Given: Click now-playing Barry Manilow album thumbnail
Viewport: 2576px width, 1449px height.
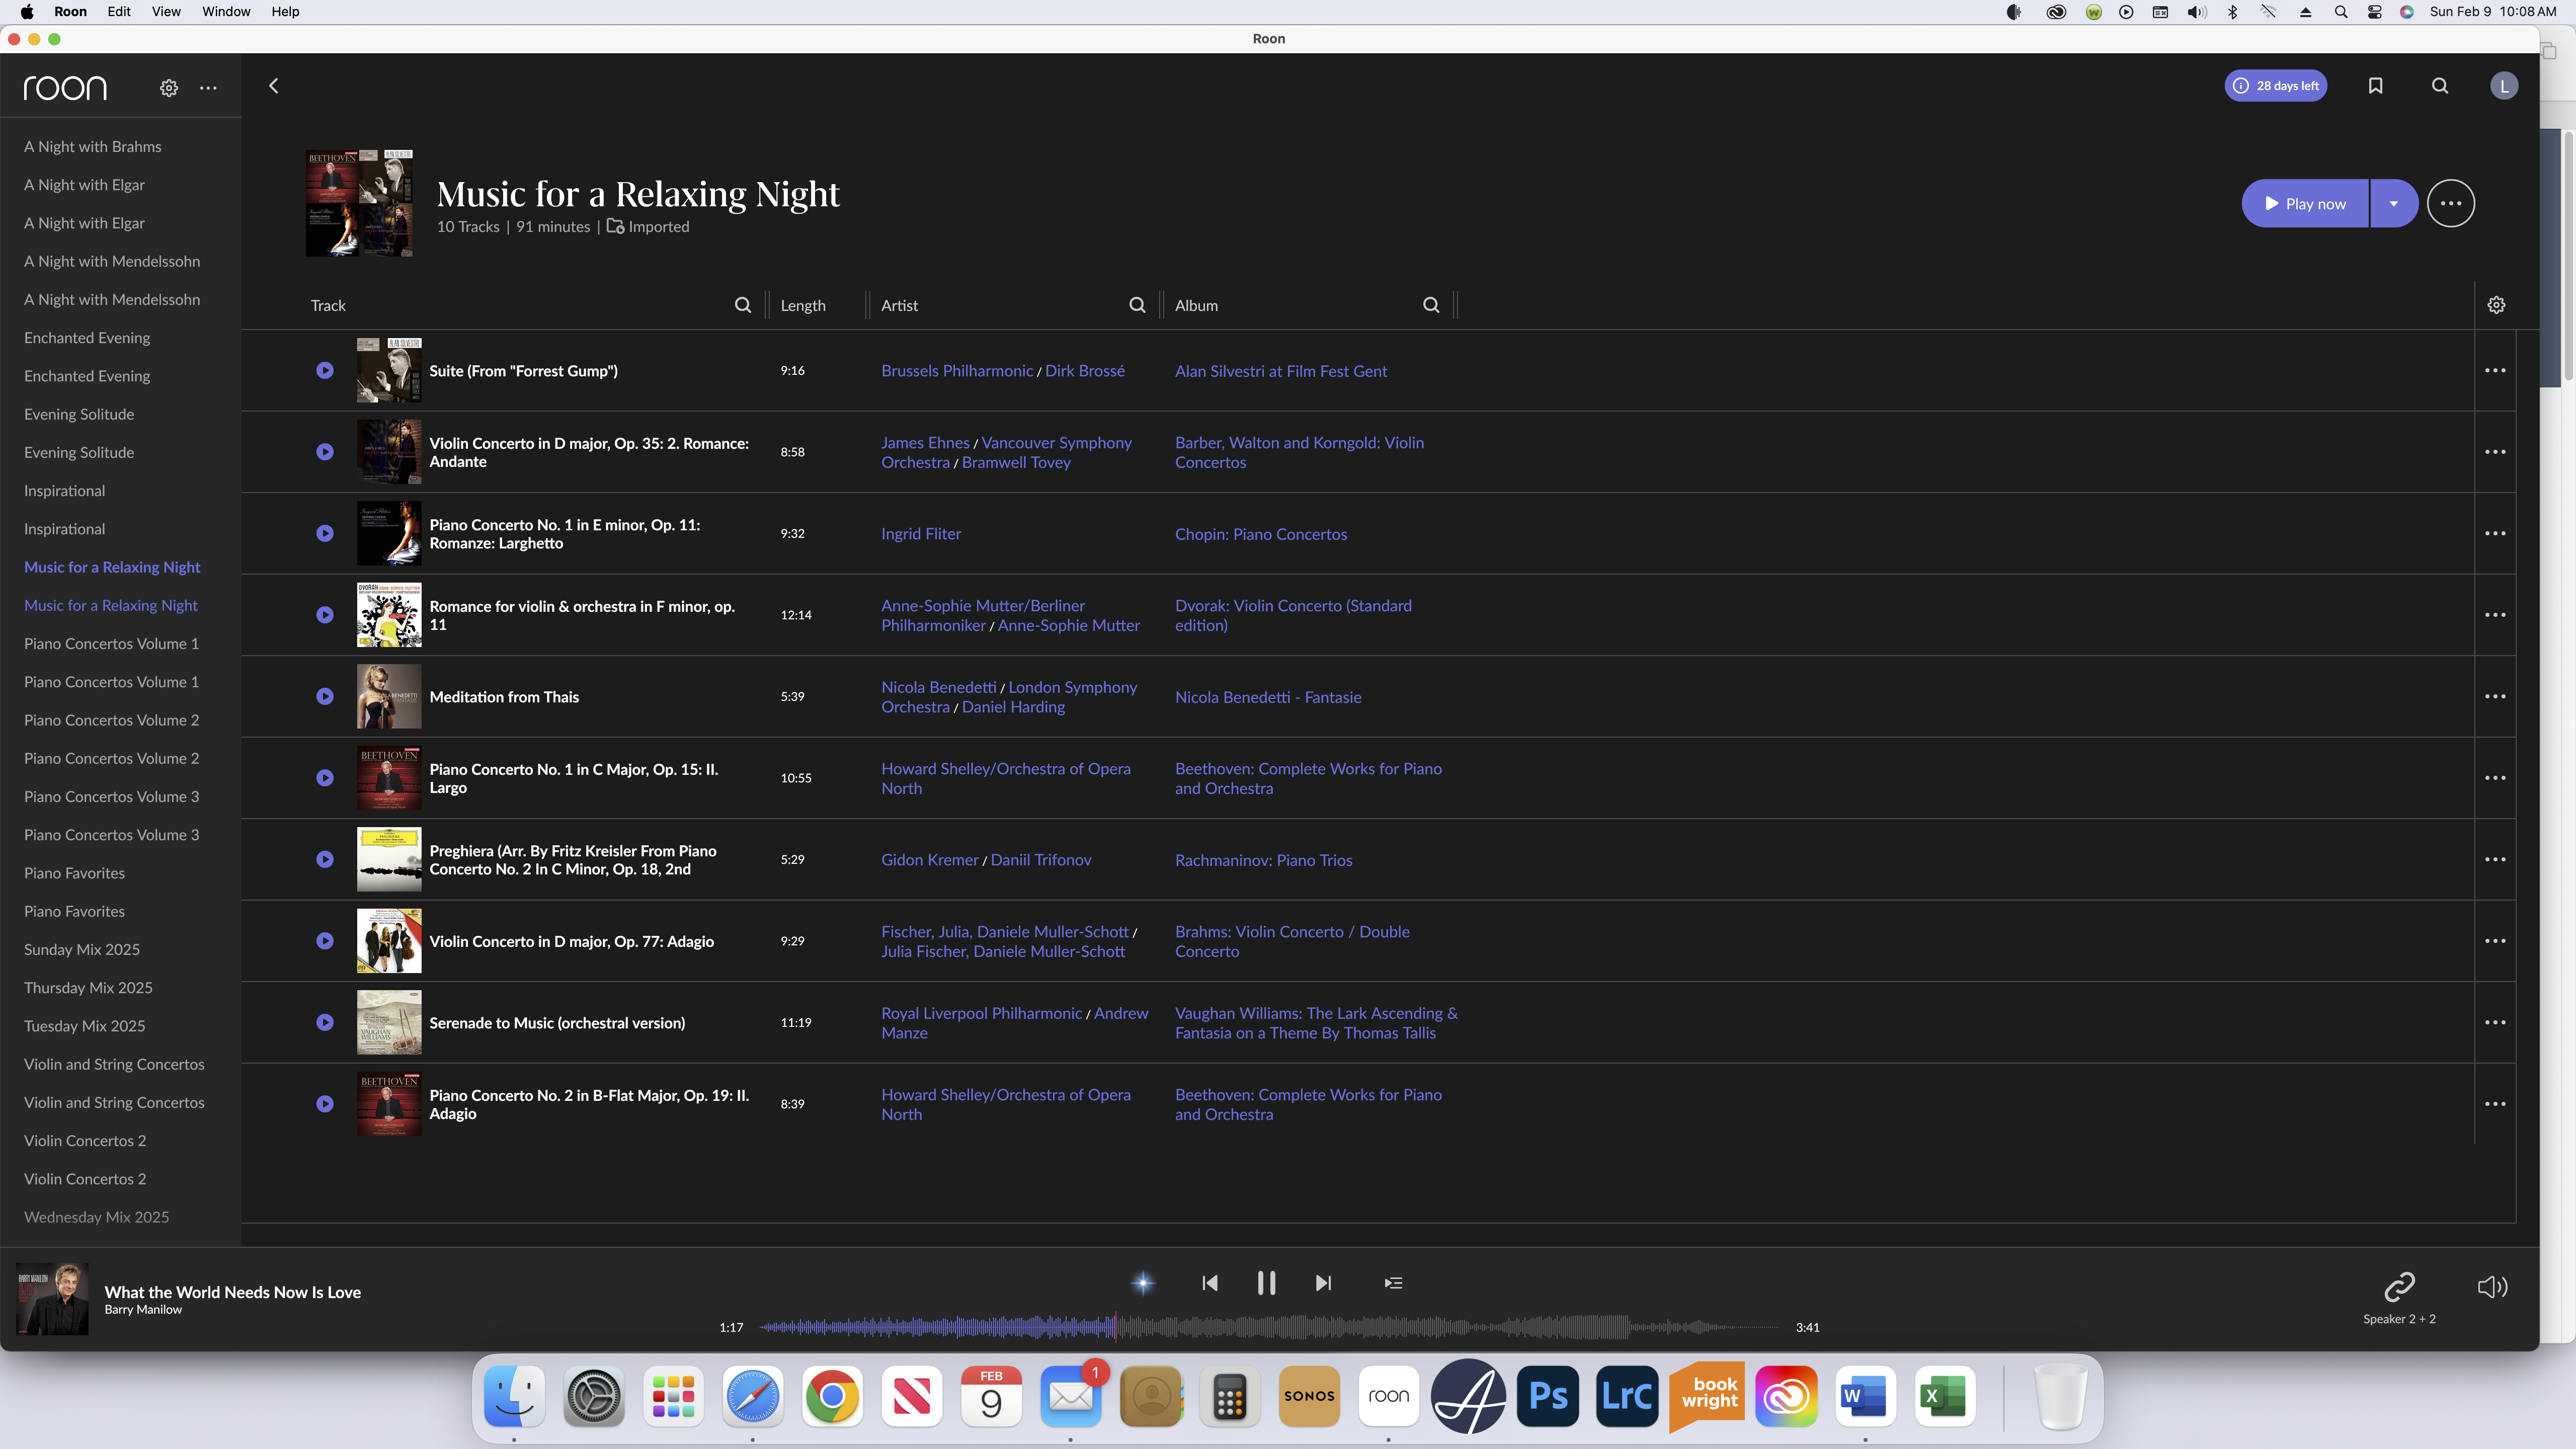Looking at the screenshot, I should coord(52,1299).
